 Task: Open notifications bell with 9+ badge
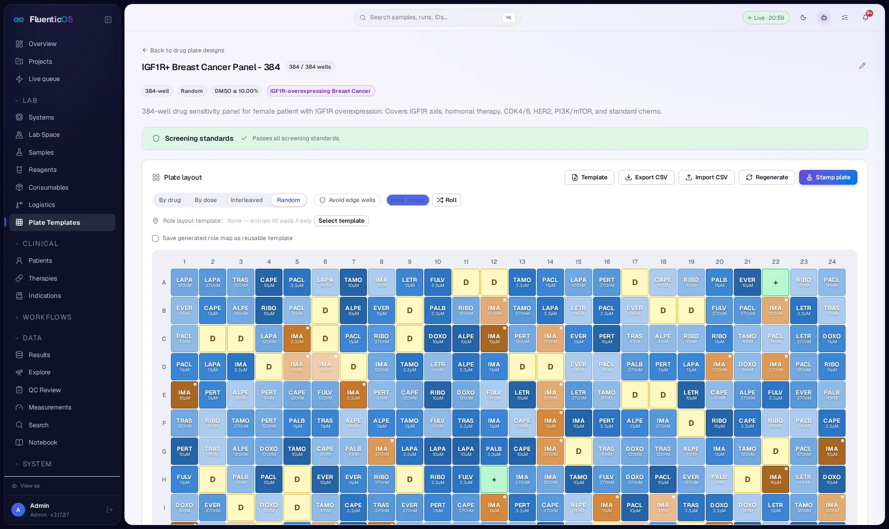866,17
